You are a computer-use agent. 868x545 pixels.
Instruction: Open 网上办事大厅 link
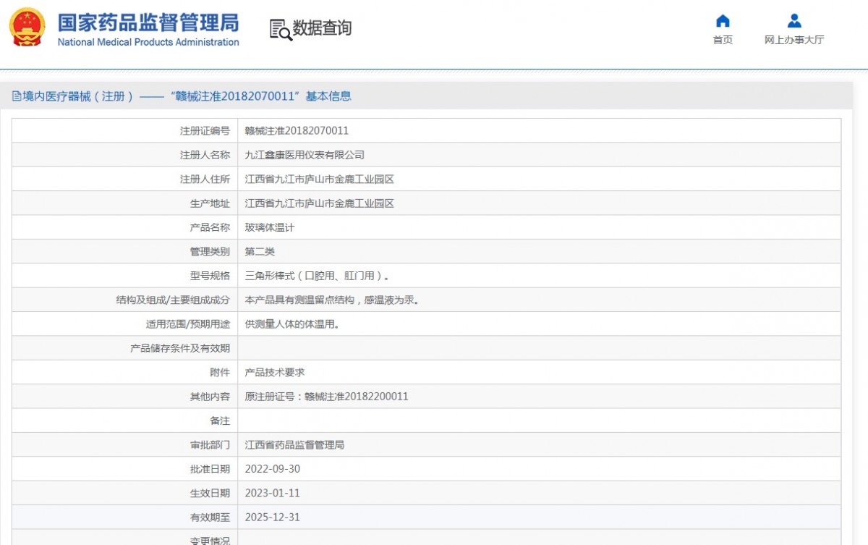tap(794, 40)
